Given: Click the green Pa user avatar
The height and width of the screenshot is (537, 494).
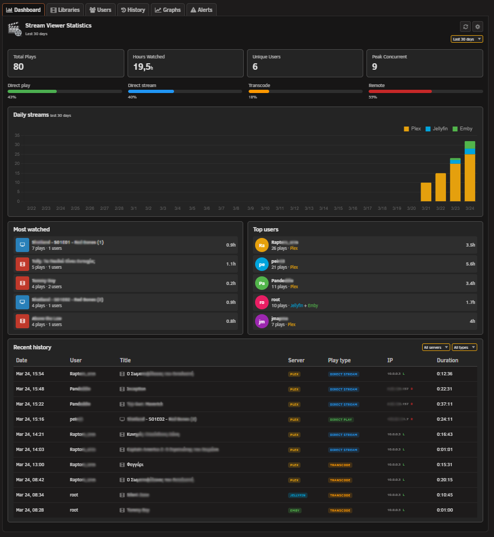Looking at the screenshot, I should click(x=262, y=283).
